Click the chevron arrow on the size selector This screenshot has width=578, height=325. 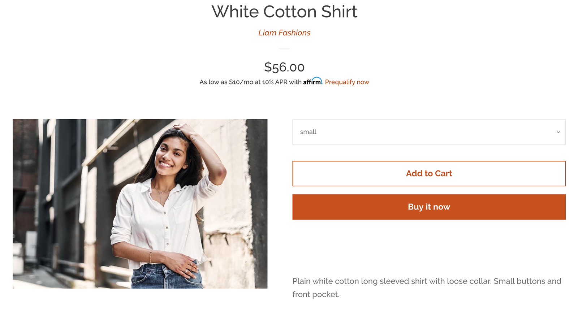click(x=558, y=132)
